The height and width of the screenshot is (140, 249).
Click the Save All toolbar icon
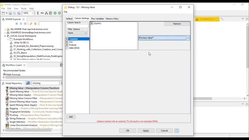(x=19, y=13)
